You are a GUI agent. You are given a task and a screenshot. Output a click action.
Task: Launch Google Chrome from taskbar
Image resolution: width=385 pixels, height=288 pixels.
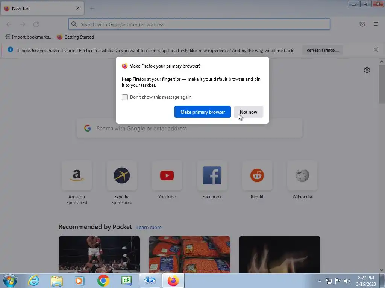pos(103,280)
